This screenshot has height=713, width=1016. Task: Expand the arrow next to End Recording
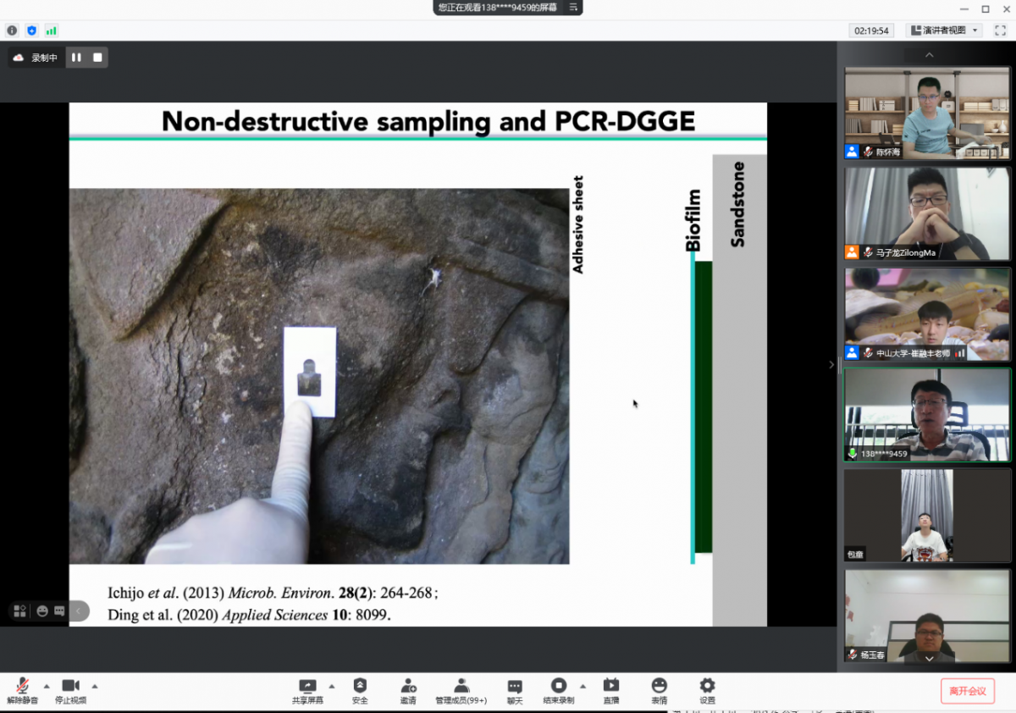[x=583, y=686]
